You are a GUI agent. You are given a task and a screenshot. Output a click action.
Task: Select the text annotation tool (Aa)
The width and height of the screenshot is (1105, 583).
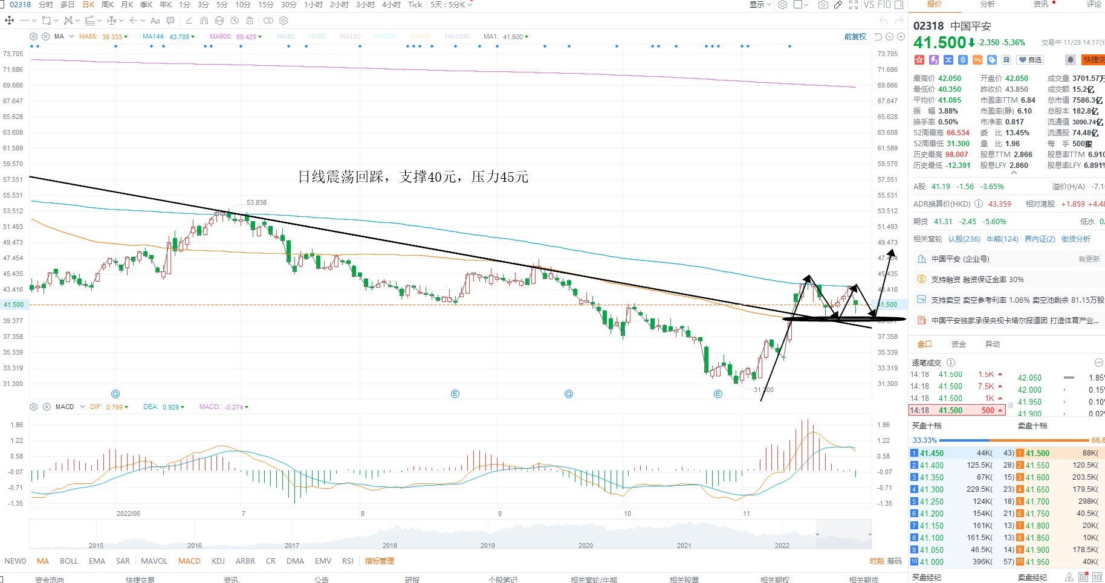(x=155, y=21)
